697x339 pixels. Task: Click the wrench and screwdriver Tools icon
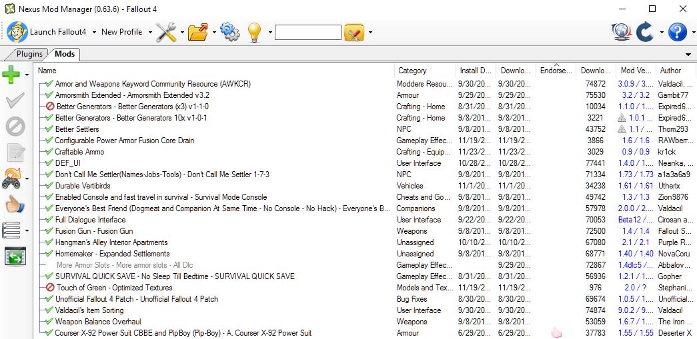[165, 32]
